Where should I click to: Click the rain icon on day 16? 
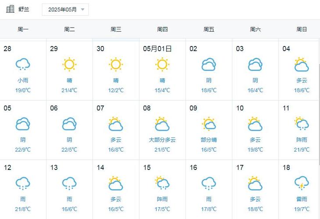209,184
